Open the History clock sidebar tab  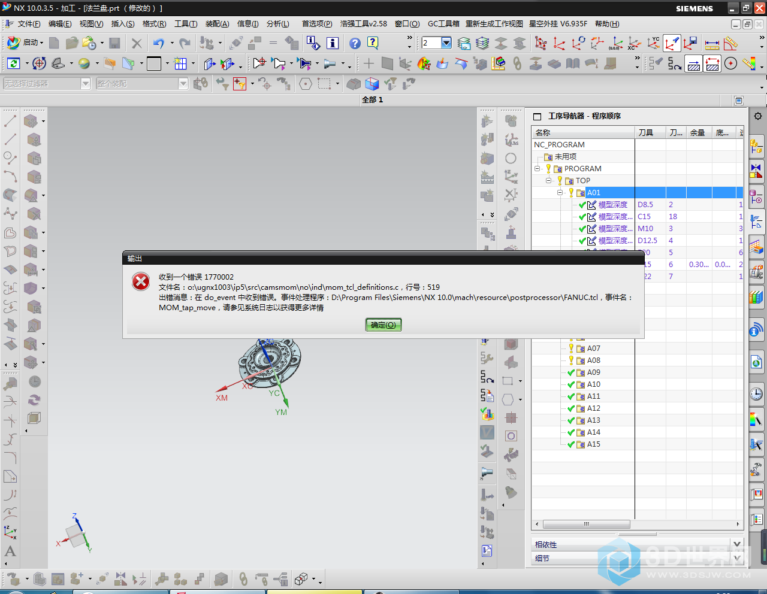tap(757, 394)
